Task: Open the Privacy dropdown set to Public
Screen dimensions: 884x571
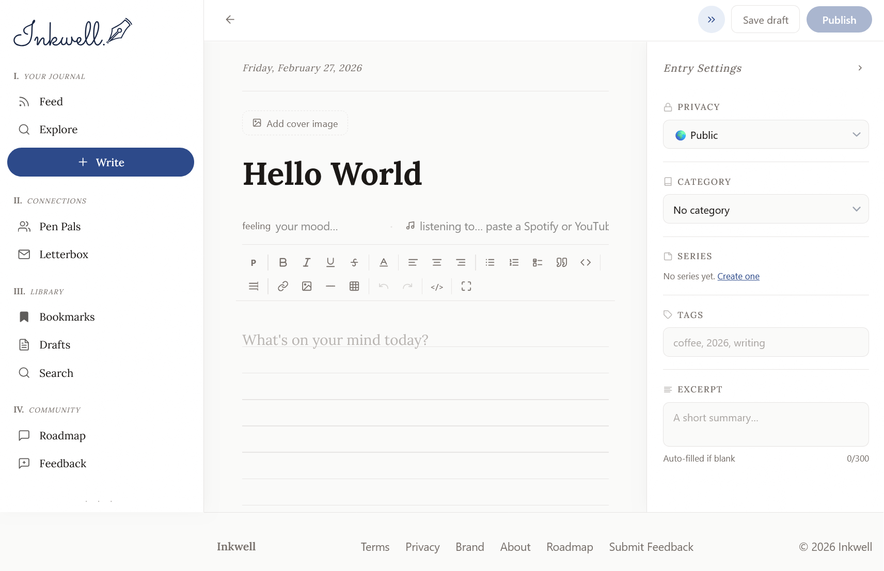Action: click(x=766, y=135)
